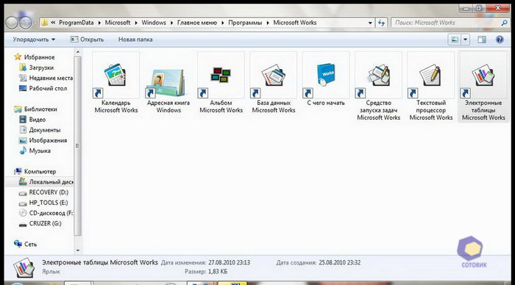Screen dimensions: 515x285
Task: Expand the arrow after ProgramData breadcrumb
Action: (99, 23)
